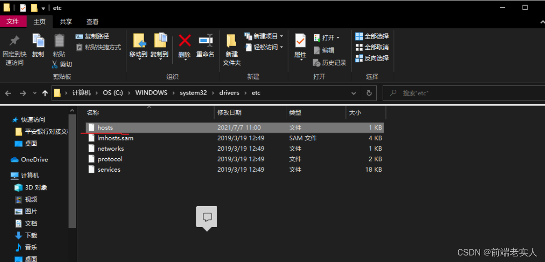
Task: Click Open (打开) ribbon button
Action: point(326,38)
